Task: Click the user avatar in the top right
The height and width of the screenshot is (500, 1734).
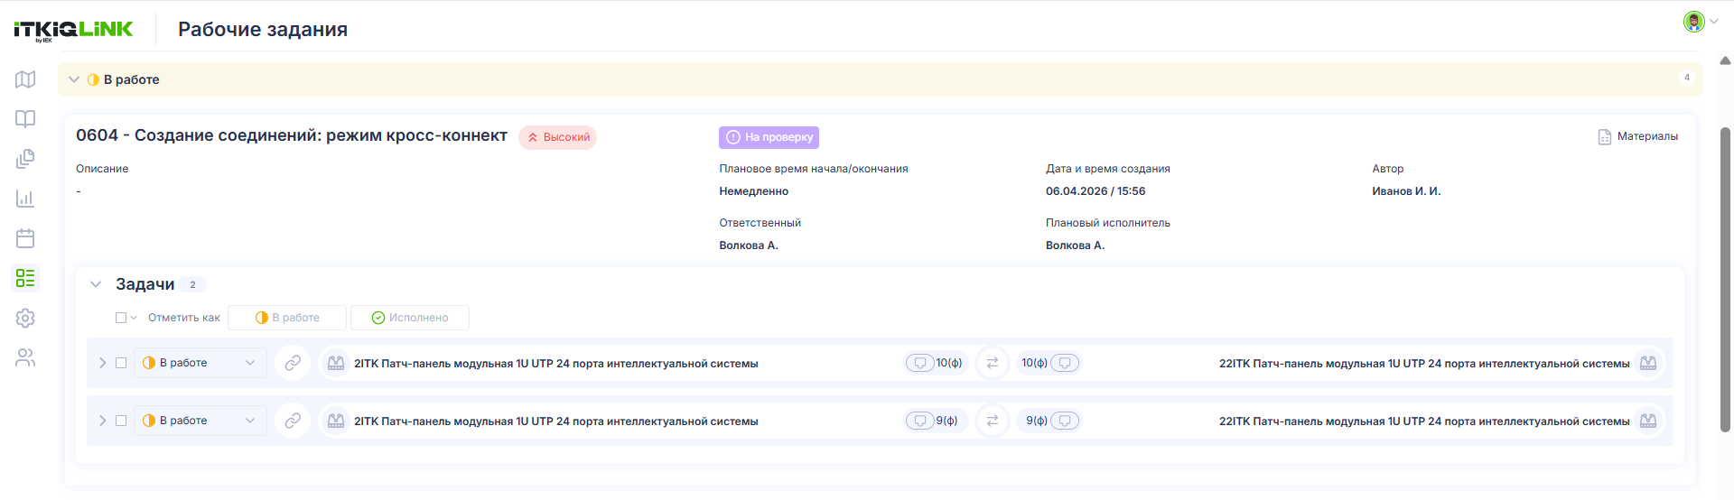Action: click(1693, 22)
